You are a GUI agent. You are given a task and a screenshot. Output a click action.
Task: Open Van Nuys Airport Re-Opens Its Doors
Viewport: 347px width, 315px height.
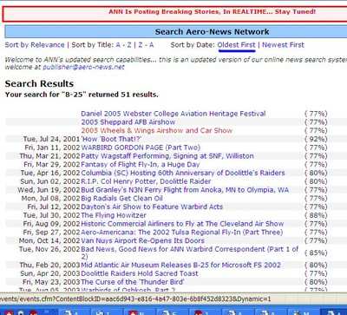pos(143,240)
